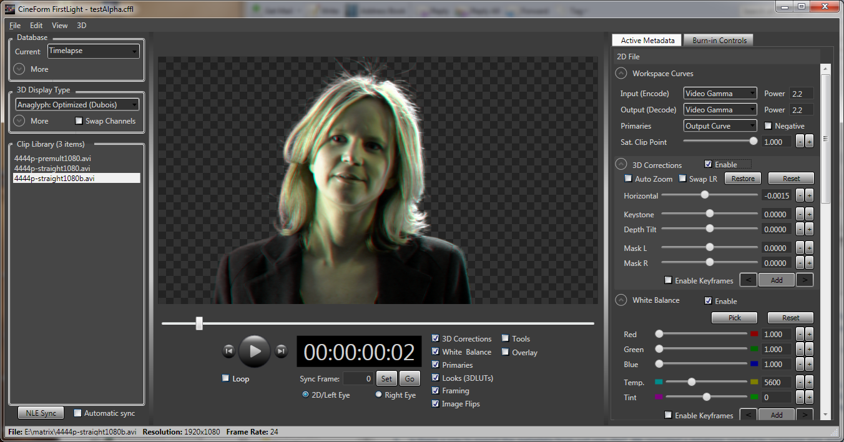Open the 3D Display Type dropdown
Image resolution: width=844 pixels, height=442 pixels.
coord(77,105)
